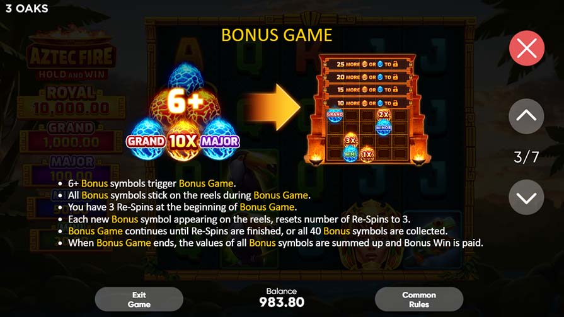The width and height of the screenshot is (564, 317).
Task: Select the MAJOR blue egg symbol
Action: coord(220,139)
